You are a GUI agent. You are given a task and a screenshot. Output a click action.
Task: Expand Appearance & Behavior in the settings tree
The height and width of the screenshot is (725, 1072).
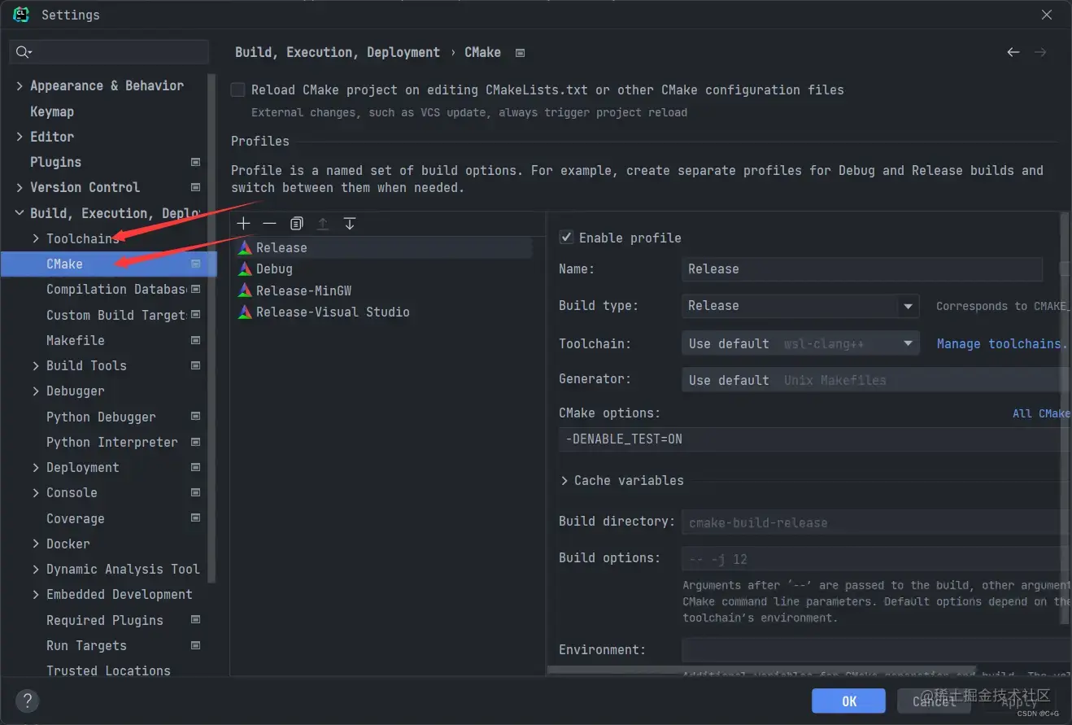pos(20,85)
